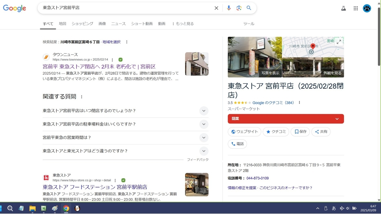This screenshot has width=381, height=214.
Task: Switch to the 動画 tab
Action: click(162, 24)
